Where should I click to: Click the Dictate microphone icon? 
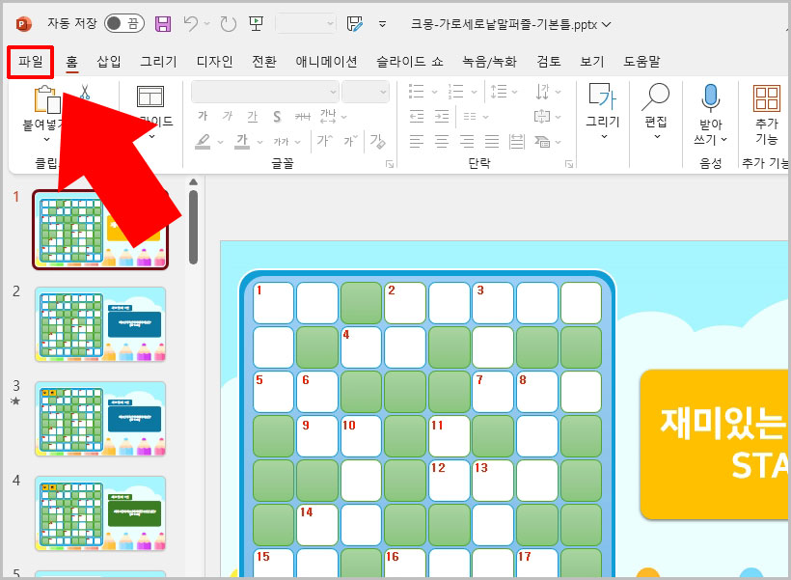click(710, 97)
